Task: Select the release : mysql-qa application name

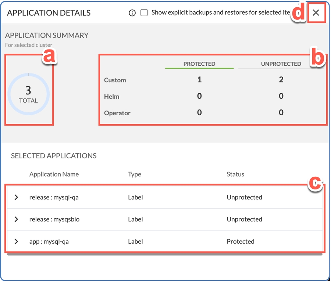Action: point(54,197)
